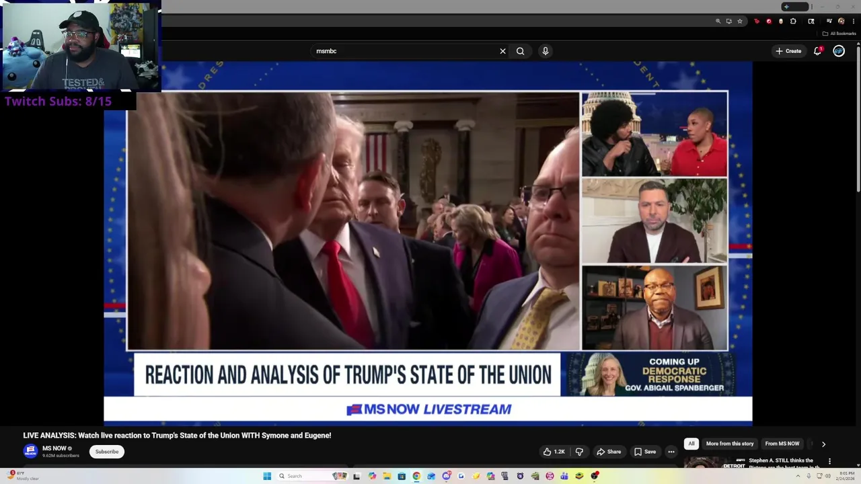Save the video to a playlist
Viewport: 861px width, 484px height.
(x=645, y=452)
